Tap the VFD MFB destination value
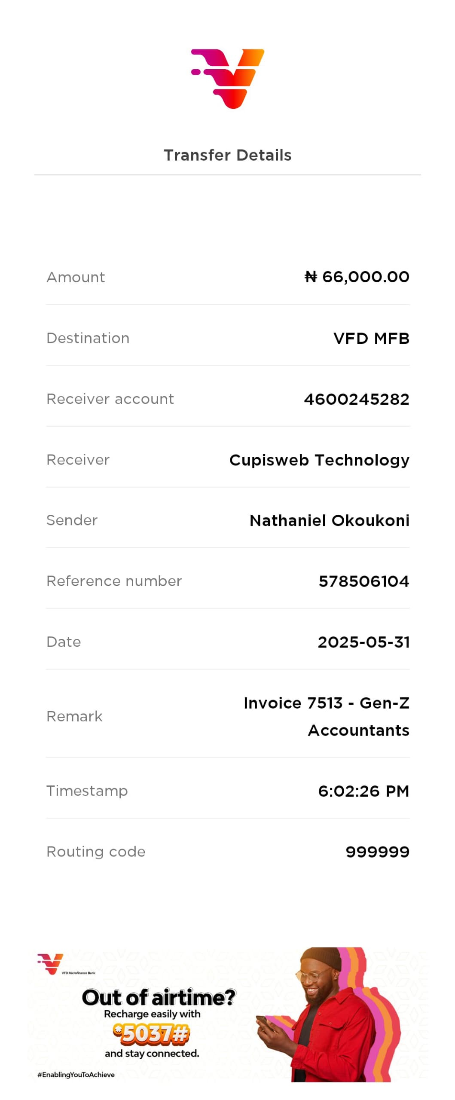 coord(371,338)
